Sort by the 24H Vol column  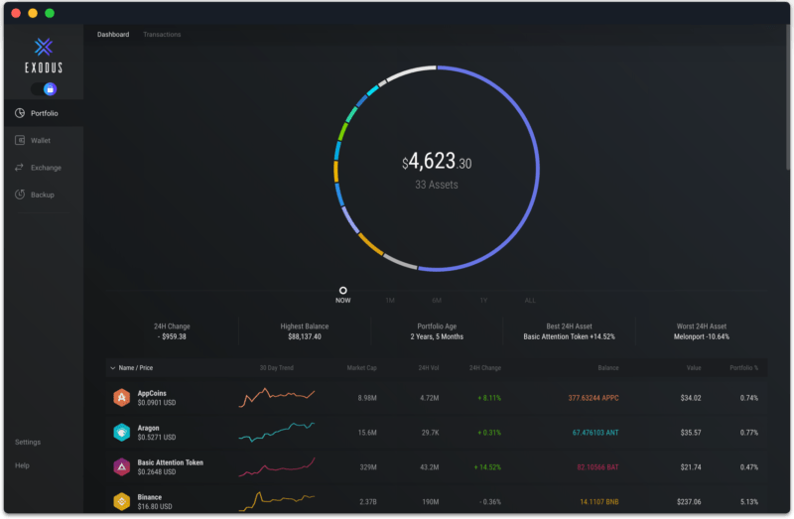click(x=429, y=368)
